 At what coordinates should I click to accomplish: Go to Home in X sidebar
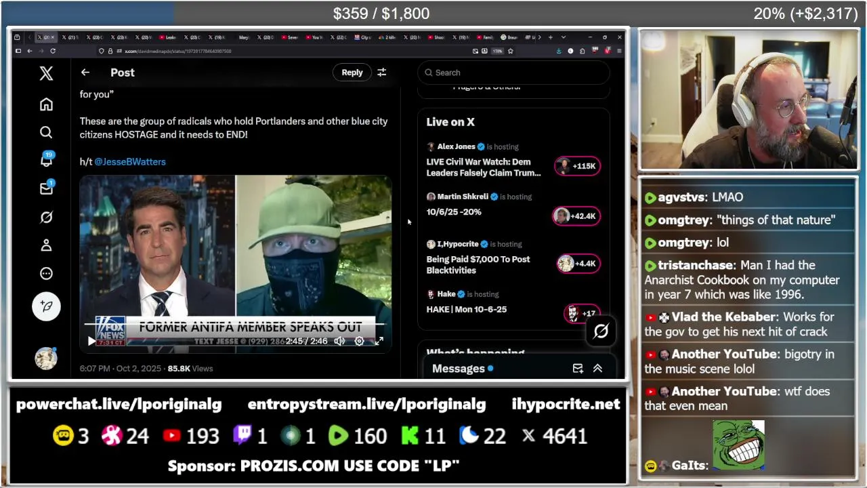46,104
